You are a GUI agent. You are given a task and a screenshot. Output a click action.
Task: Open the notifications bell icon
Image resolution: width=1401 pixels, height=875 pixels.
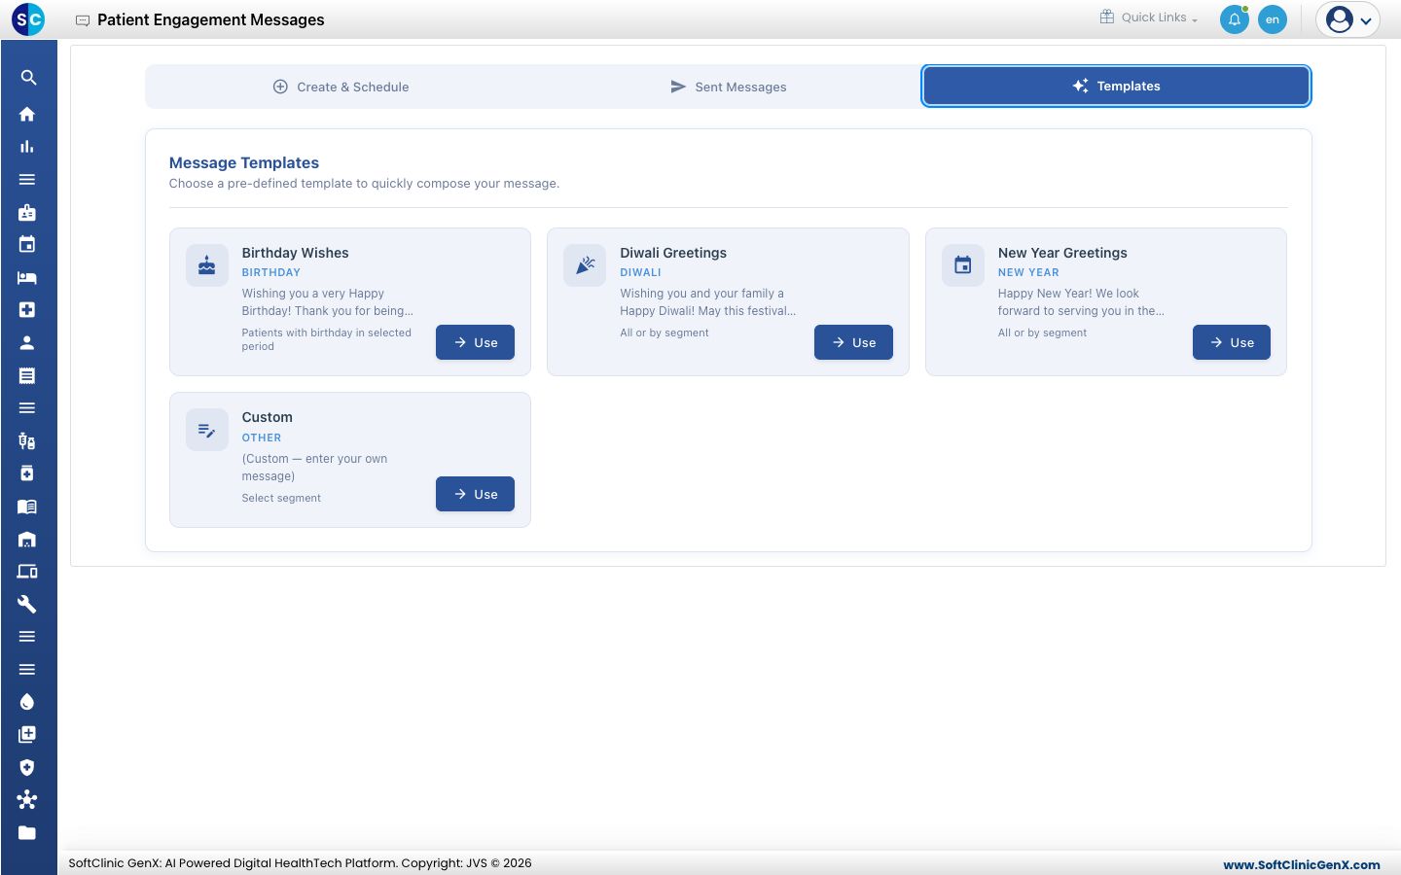point(1235,19)
